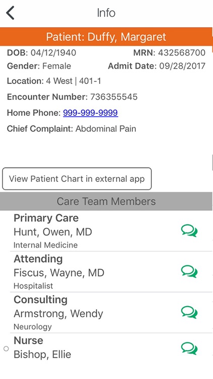This screenshot has height=379, width=213.
Task: Chat with nurse Bishop, Ellie
Action: pyautogui.click(x=189, y=349)
